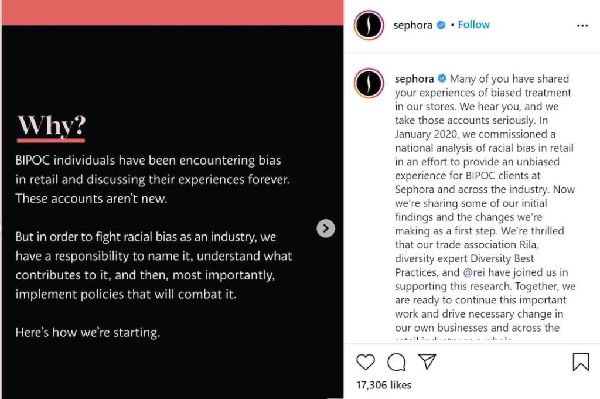Follow the Sephora account
The height and width of the screenshot is (399, 600).
[x=473, y=25]
